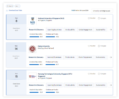Select Research & Discovery tab for Peking University
Screen dimensions: 119x99
point(36,57)
